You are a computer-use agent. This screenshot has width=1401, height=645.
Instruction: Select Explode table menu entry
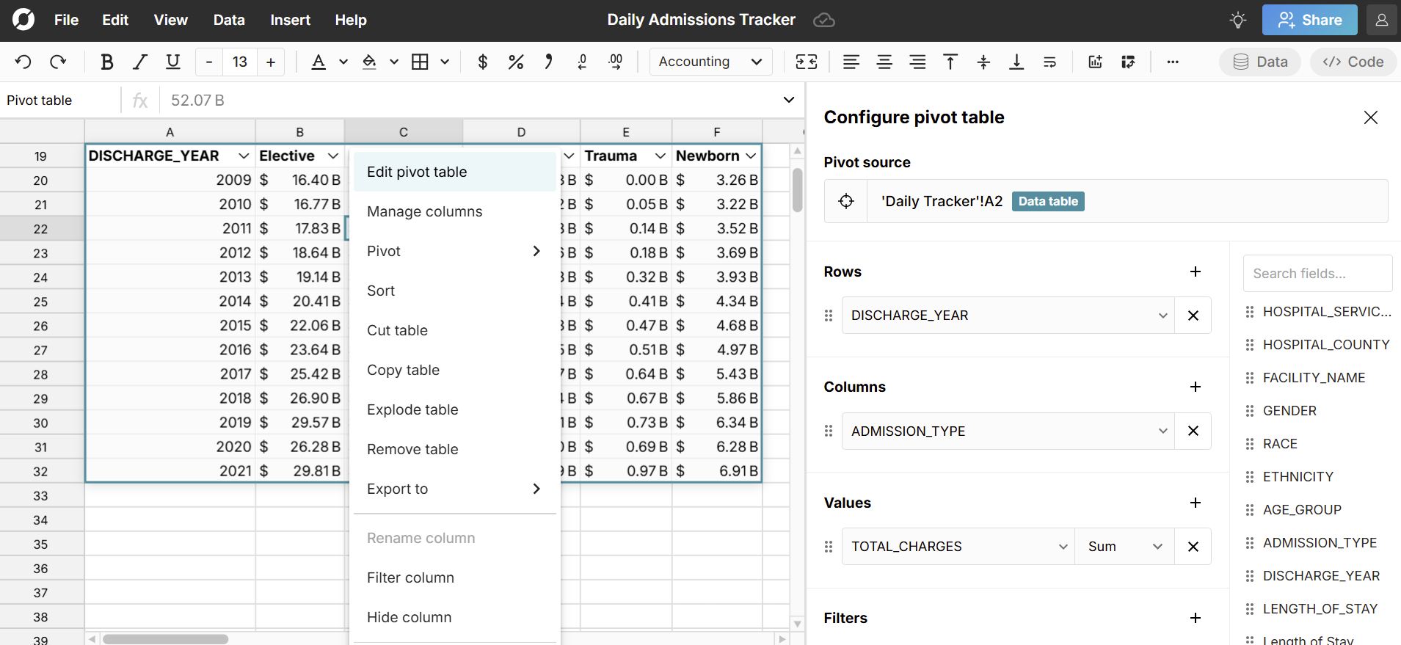[412, 409]
